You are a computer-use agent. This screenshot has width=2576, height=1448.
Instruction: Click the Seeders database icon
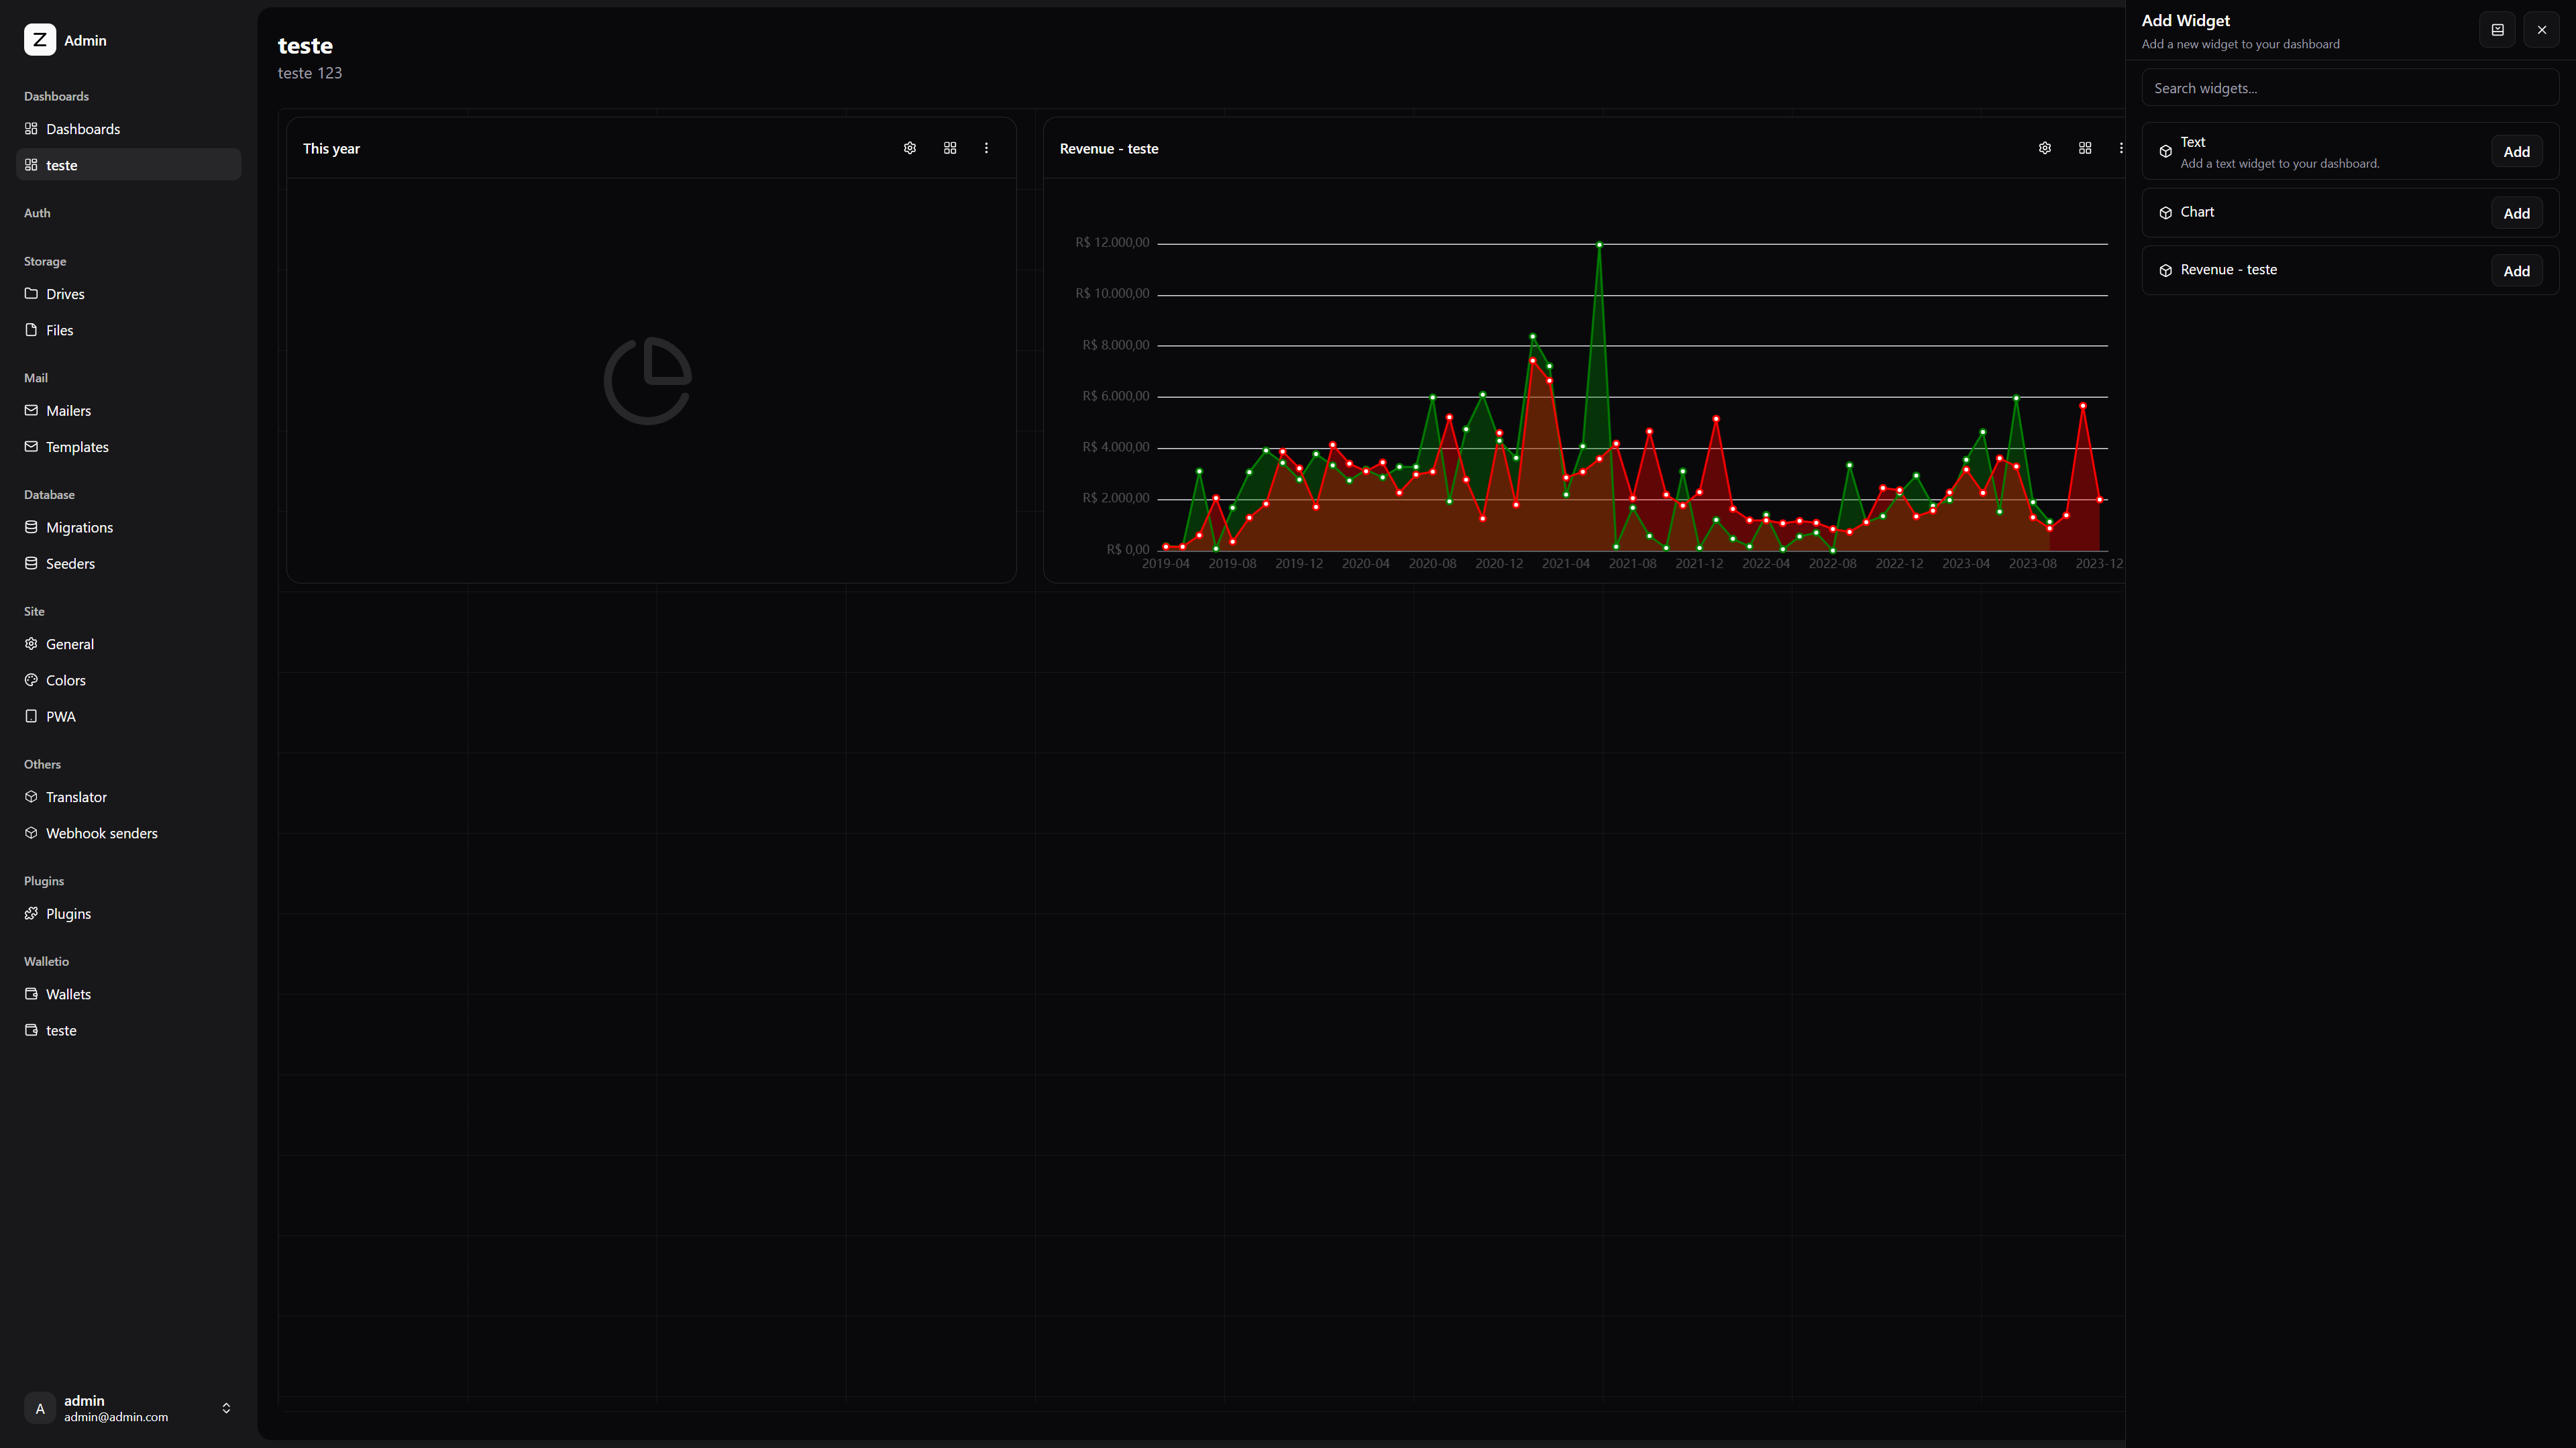point(31,563)
